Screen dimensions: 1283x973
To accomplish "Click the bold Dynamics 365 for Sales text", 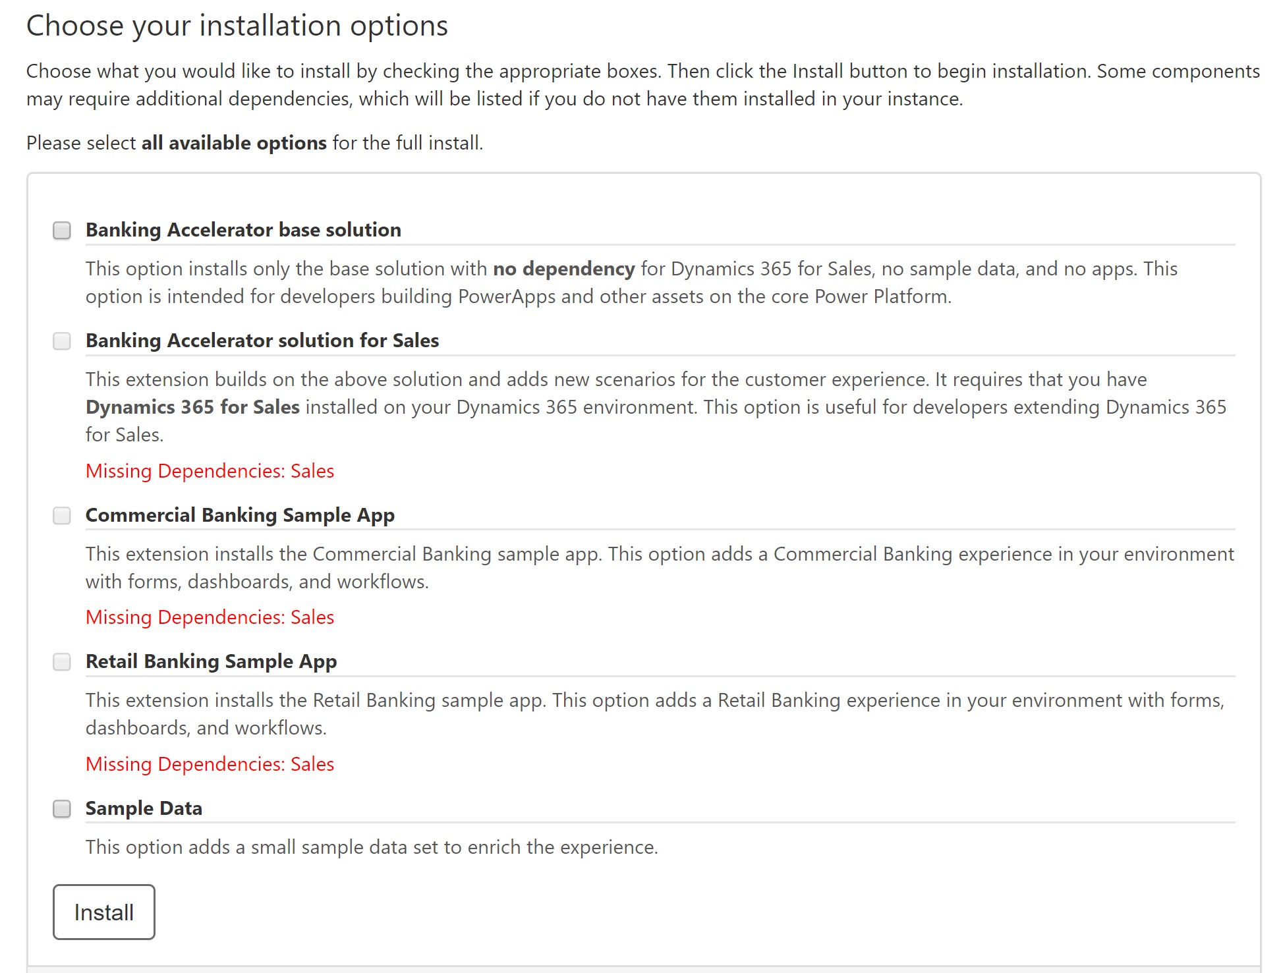I will [x=191, y=407].
